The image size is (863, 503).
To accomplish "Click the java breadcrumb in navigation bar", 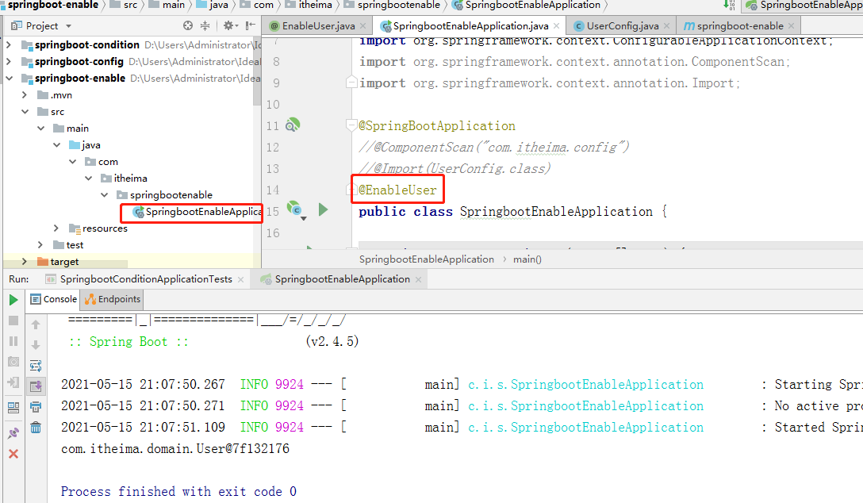I will click(212, 5).
